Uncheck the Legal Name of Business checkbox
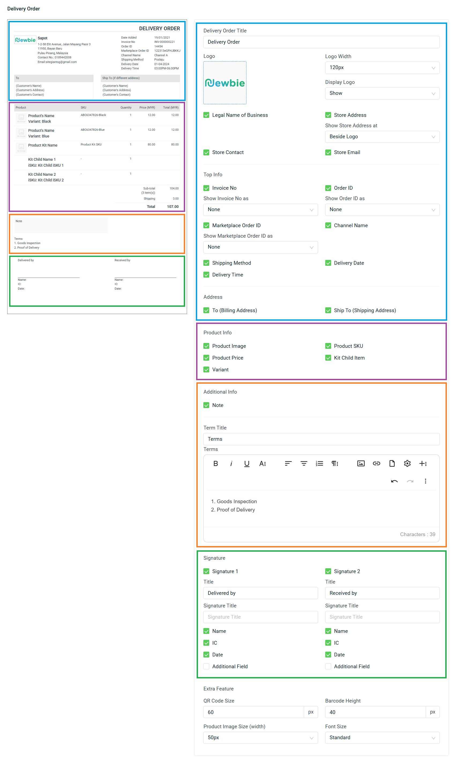 (207, 115)
